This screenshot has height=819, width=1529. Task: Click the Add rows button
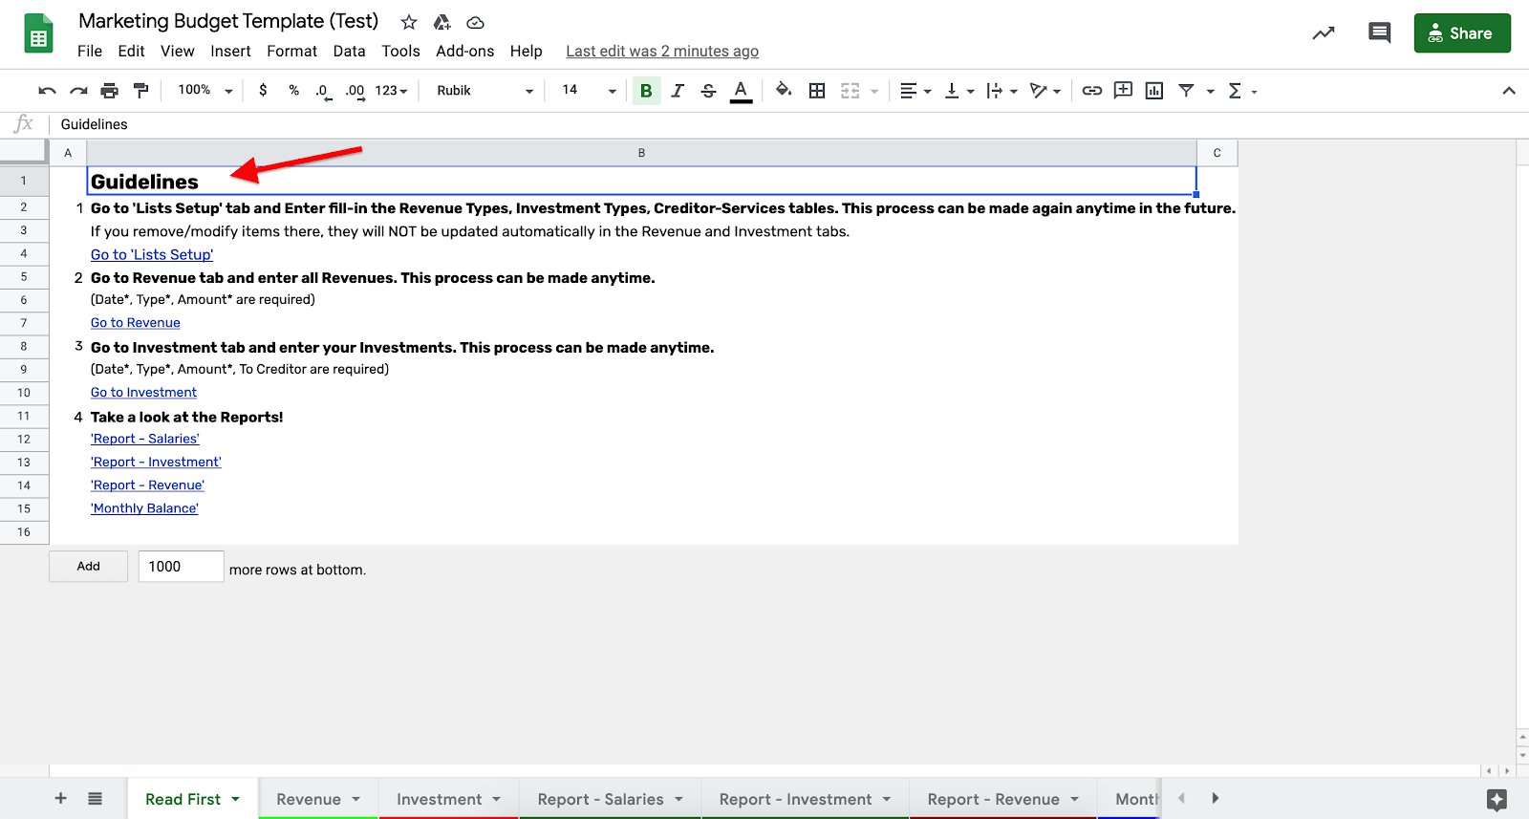tap(88, 566)
